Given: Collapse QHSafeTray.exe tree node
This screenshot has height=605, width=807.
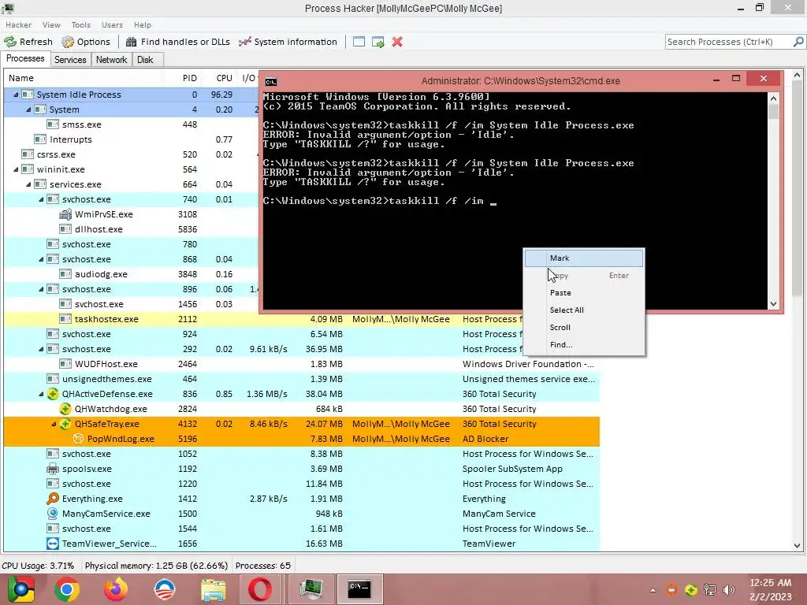Looking at the screenshot, I should coord(54,424).
